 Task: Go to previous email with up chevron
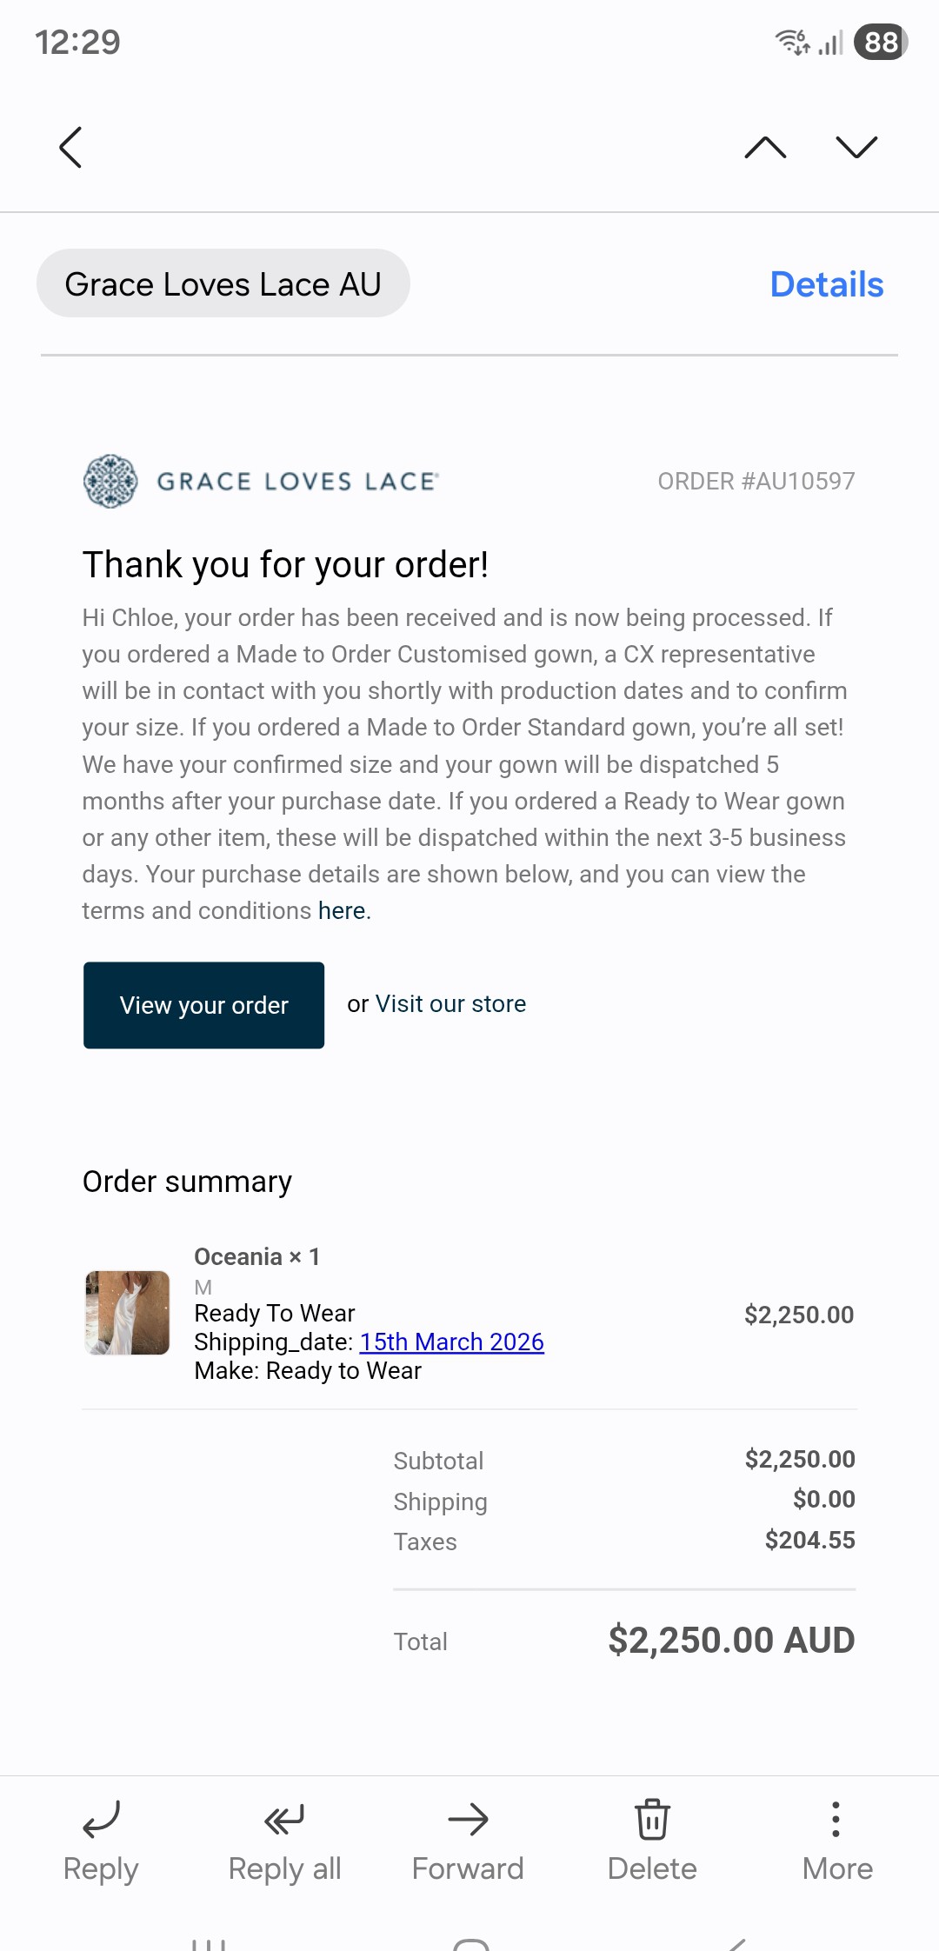tap(765, 147)
